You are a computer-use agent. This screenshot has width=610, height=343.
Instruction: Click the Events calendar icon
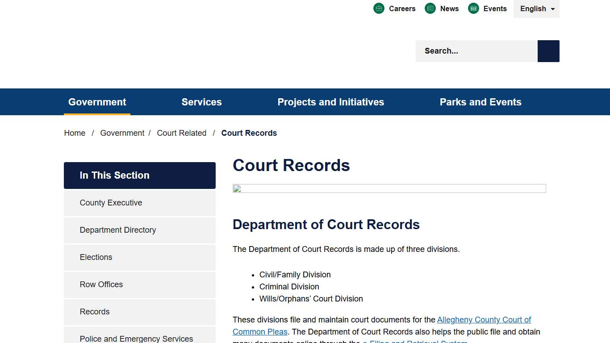pos(473,8)
